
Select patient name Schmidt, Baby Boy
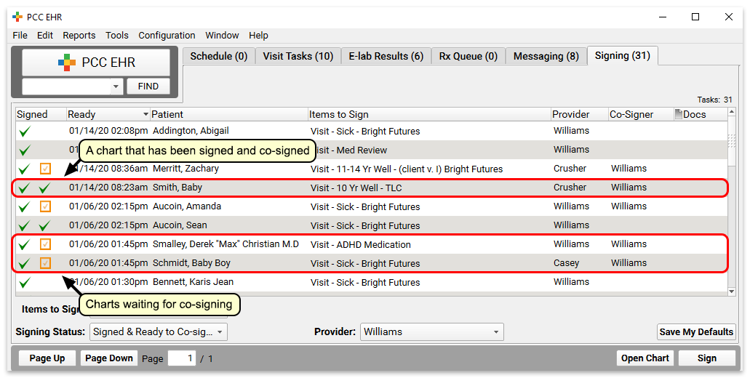click(191, 263)
